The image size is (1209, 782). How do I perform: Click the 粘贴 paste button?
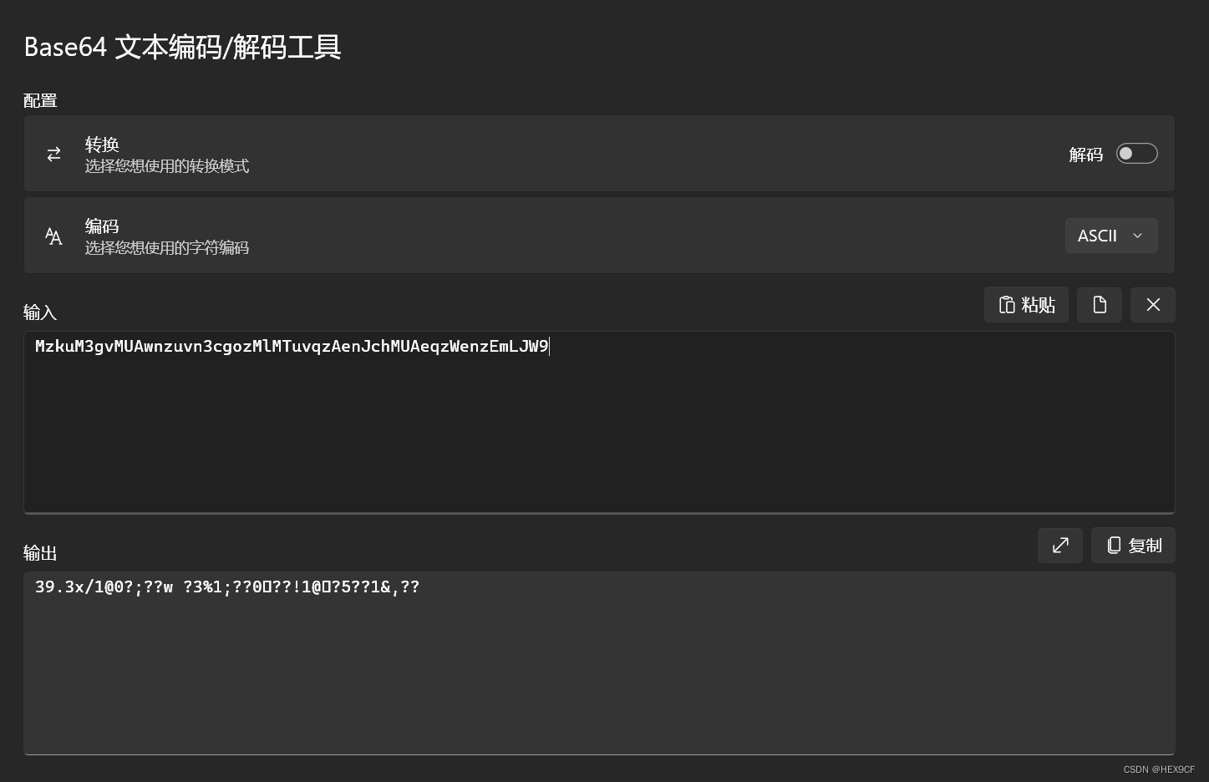[1026, 304]
